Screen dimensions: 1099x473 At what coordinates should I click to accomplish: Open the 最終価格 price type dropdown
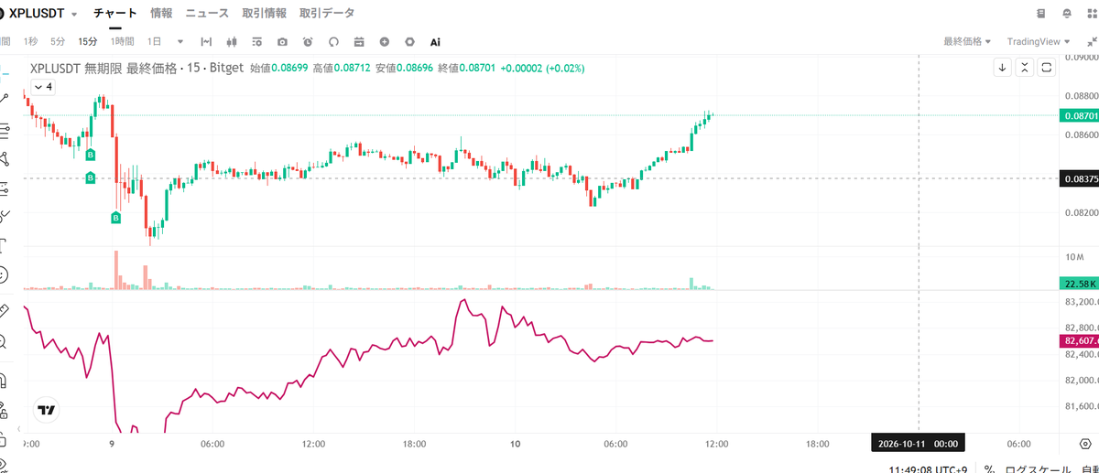point(967,42)
